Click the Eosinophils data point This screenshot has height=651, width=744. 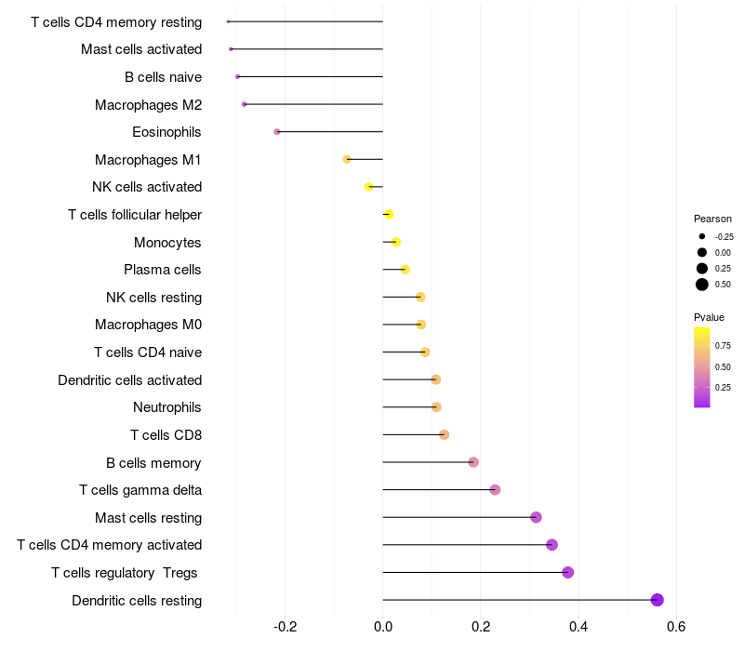click(x=277, y=132)
